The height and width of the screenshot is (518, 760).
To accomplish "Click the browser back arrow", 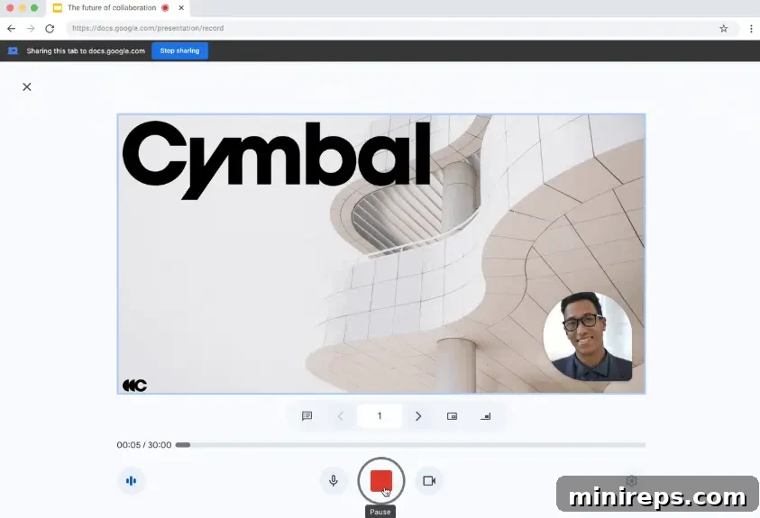I will point(11,28).
